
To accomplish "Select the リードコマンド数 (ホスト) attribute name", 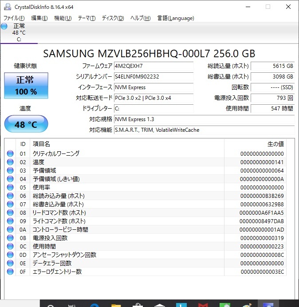I will (x=59, y=213).
